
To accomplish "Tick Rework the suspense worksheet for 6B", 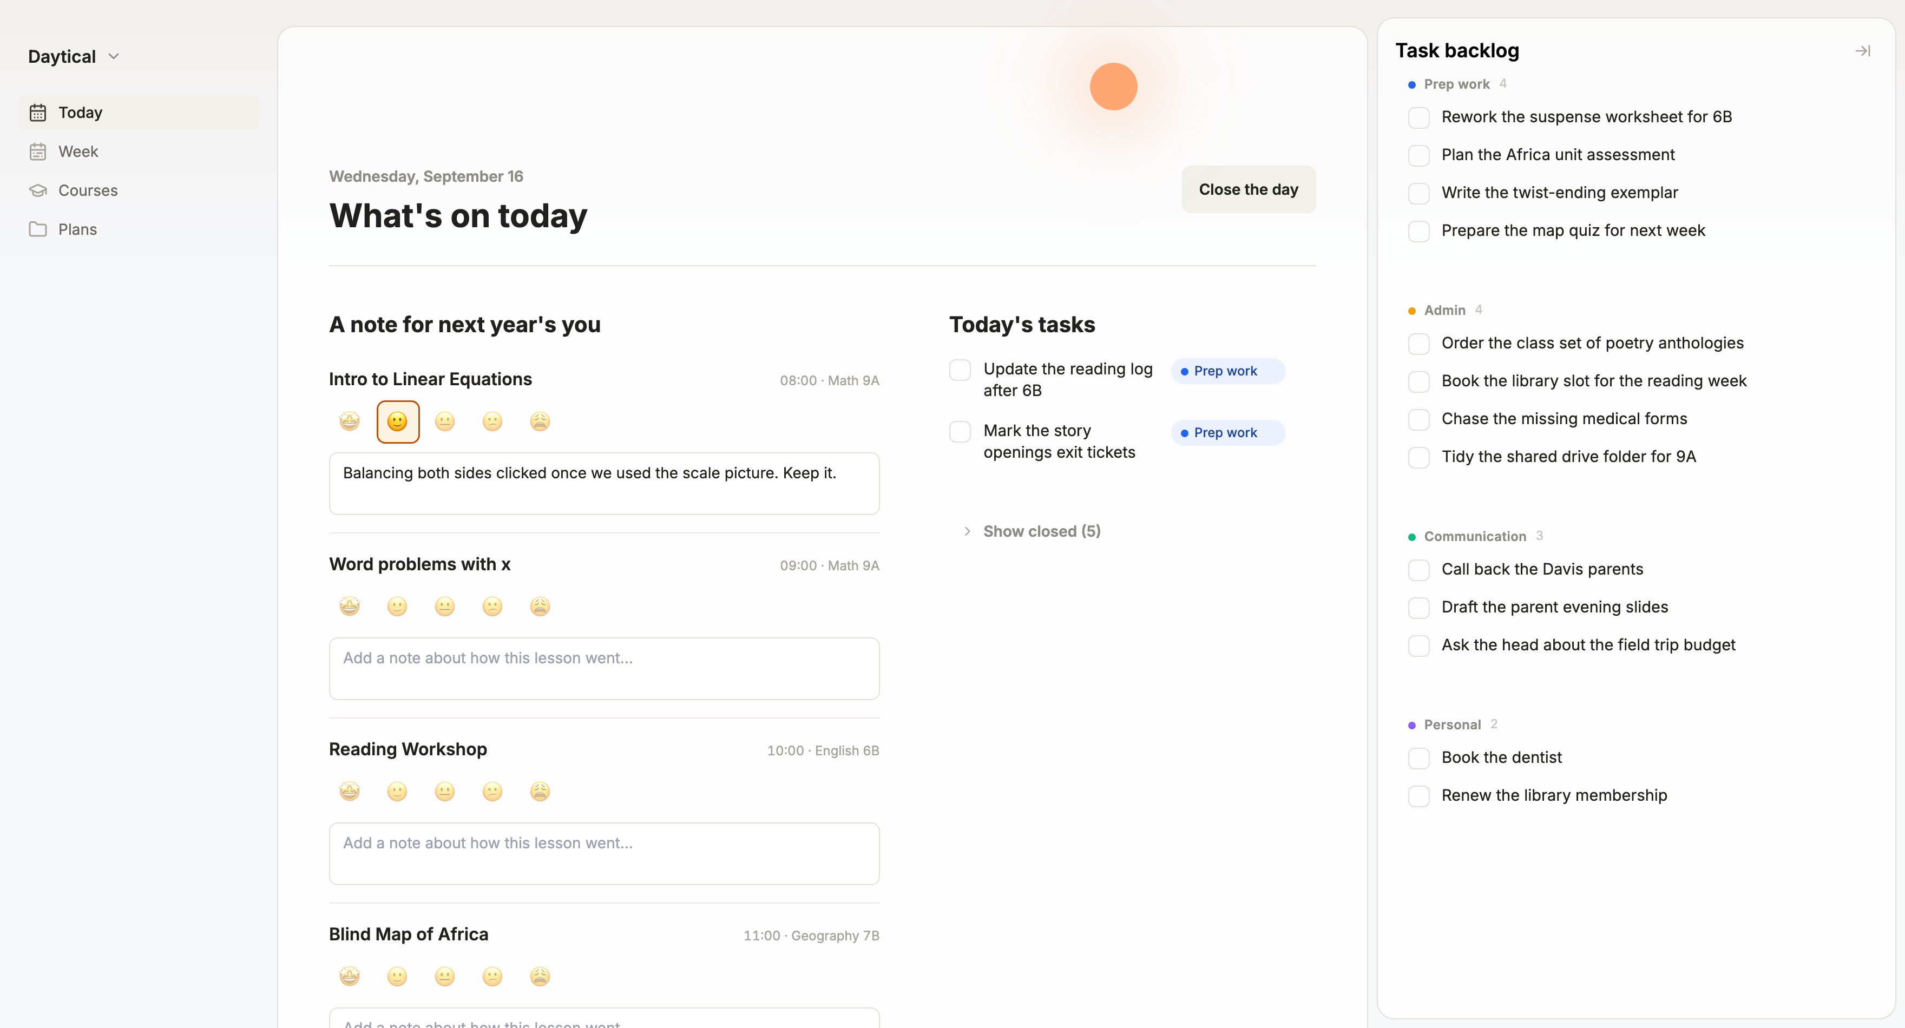I will pyautogui.click(x=1418, y=117).
